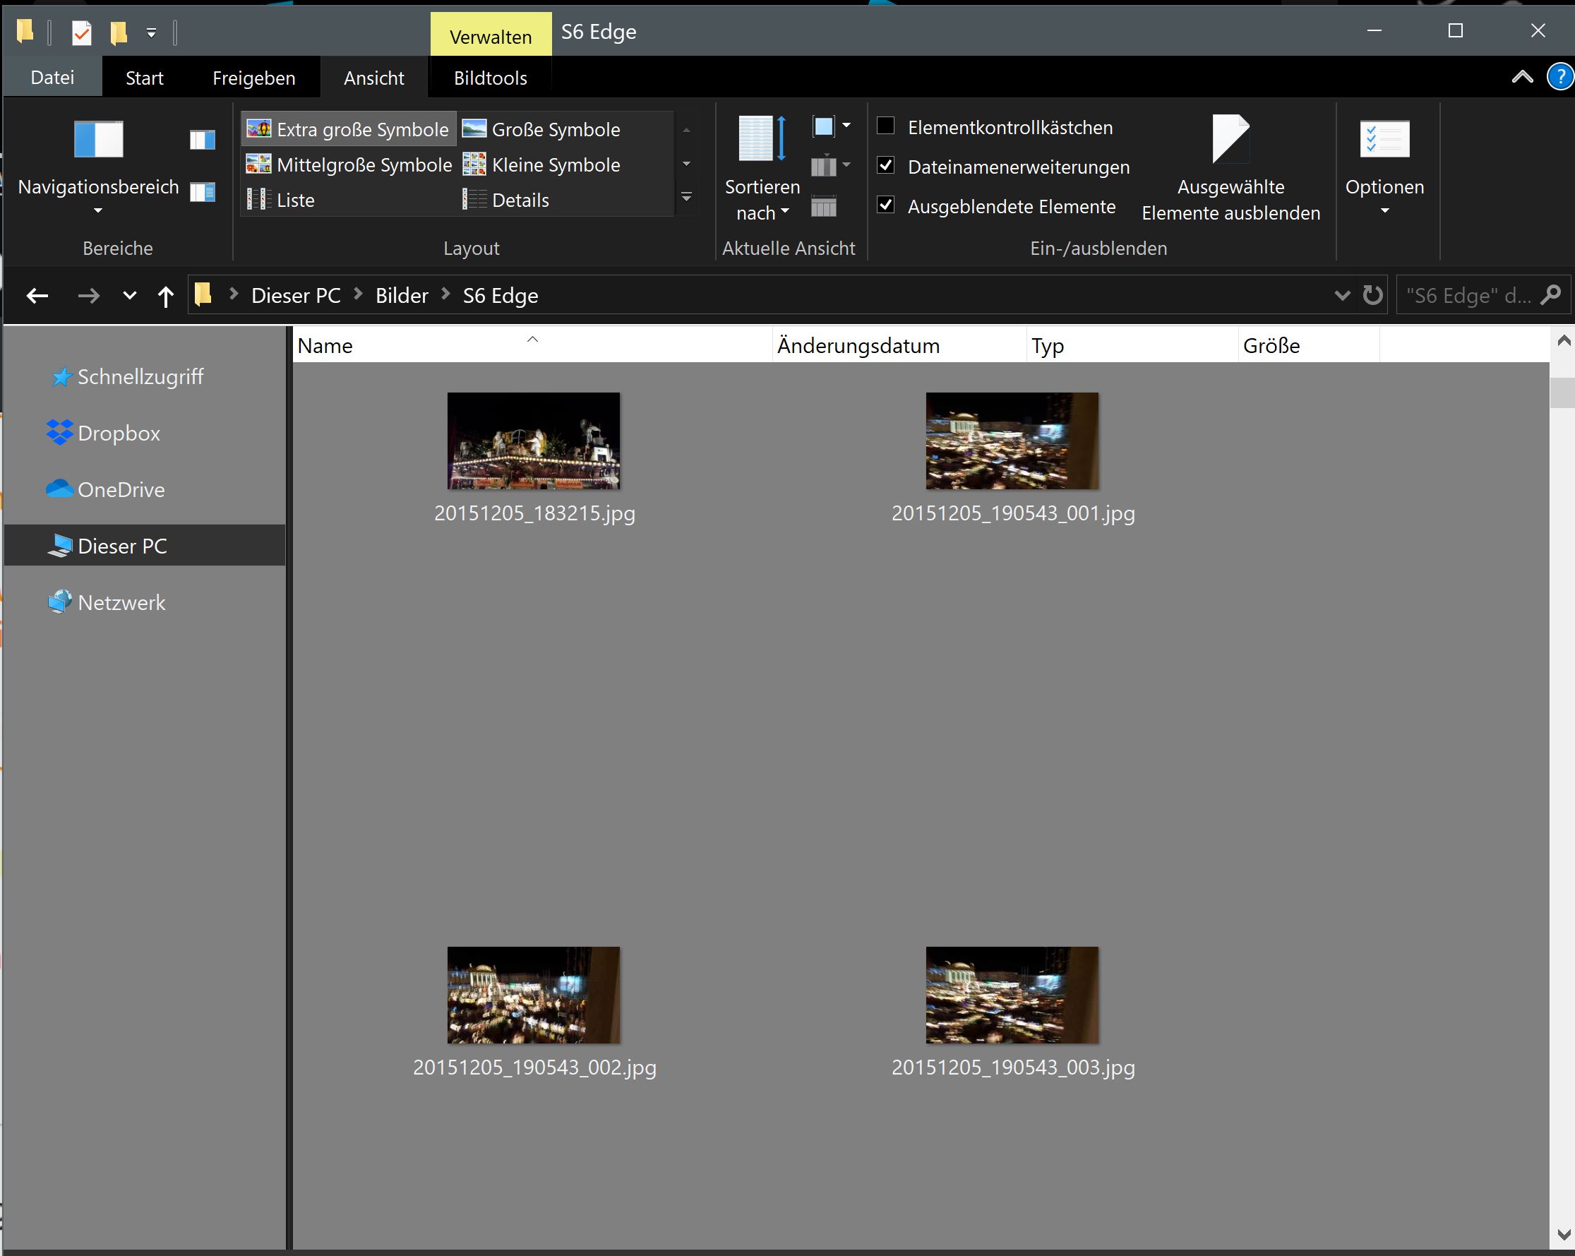
Task: Click the properties quick access icon
Action: pyautogui.click(x=82, y=32)
